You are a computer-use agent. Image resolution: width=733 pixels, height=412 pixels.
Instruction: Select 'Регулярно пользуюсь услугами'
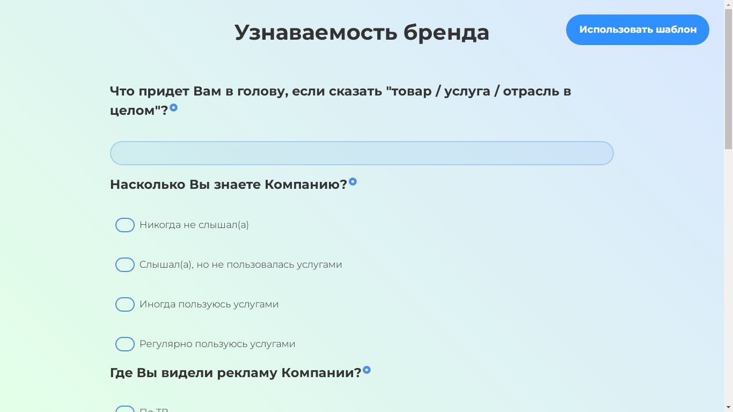coord(125,344)
